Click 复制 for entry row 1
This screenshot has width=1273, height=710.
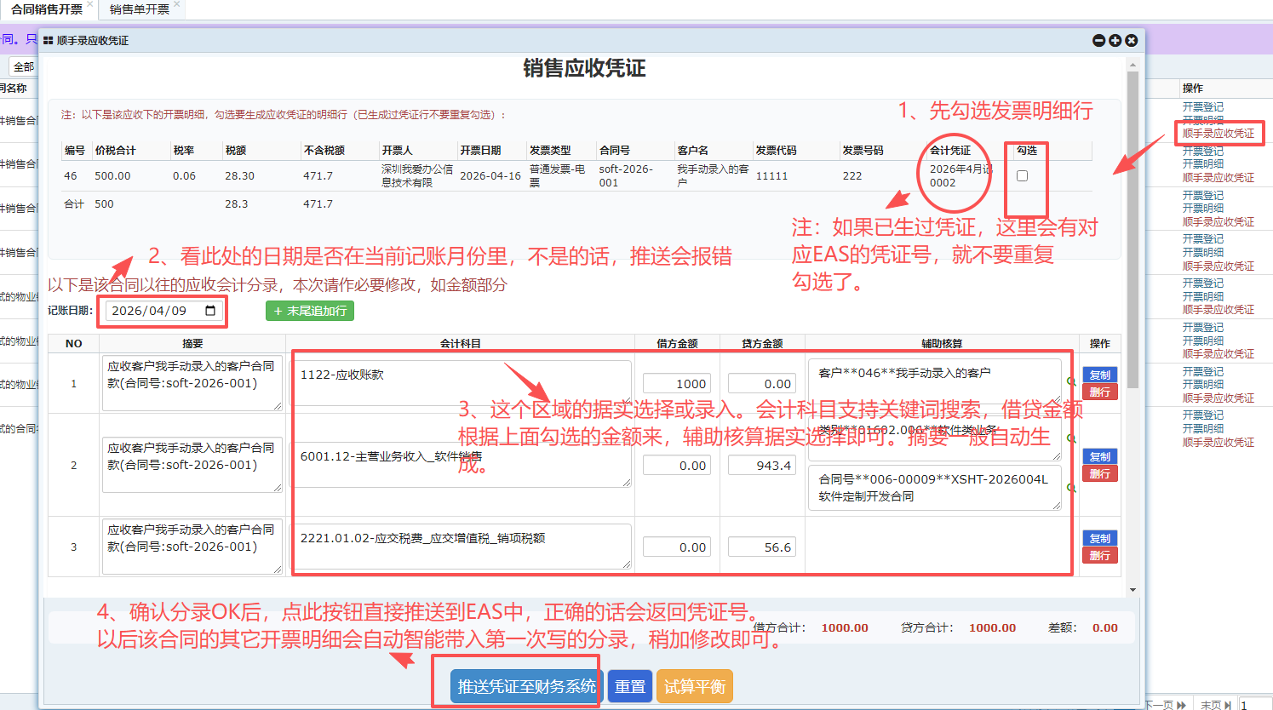[x=1099, y=375]
